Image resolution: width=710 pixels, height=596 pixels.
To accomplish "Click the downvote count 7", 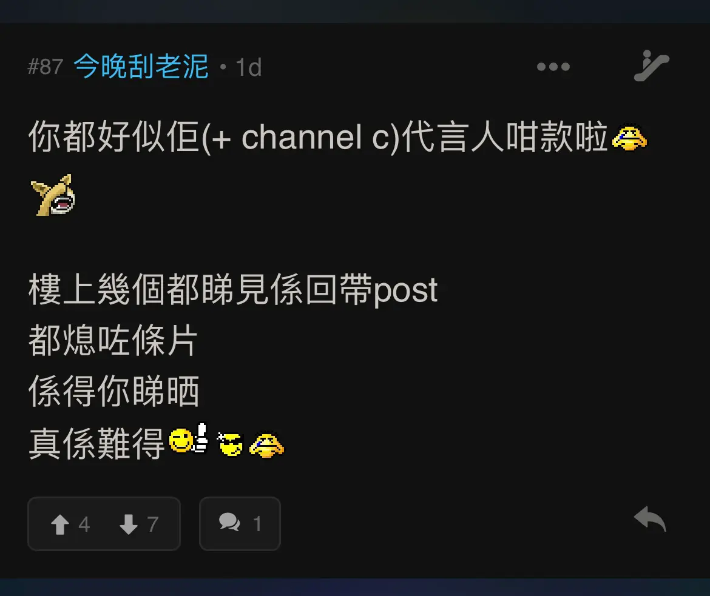I will [x=152, y=524].
